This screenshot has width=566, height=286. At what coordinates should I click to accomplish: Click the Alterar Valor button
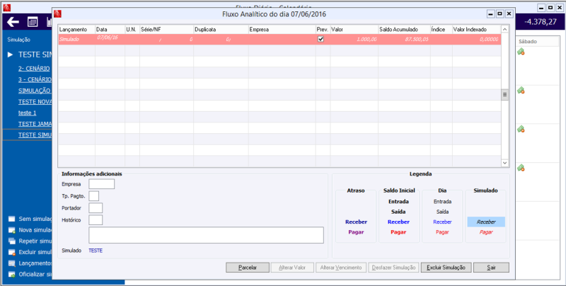[x=292, y=268]
